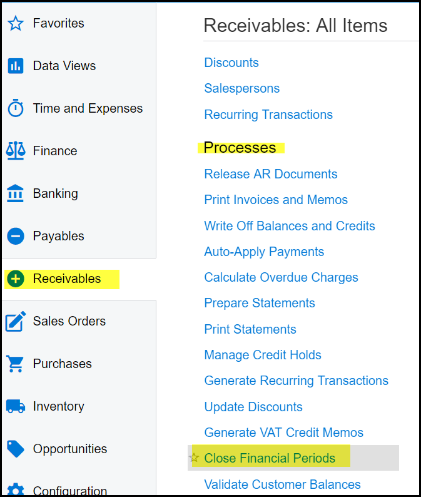Viewport: 421px width, 497px height.
Task: Open Print Invoices and Memos
Action: [276, 200]
